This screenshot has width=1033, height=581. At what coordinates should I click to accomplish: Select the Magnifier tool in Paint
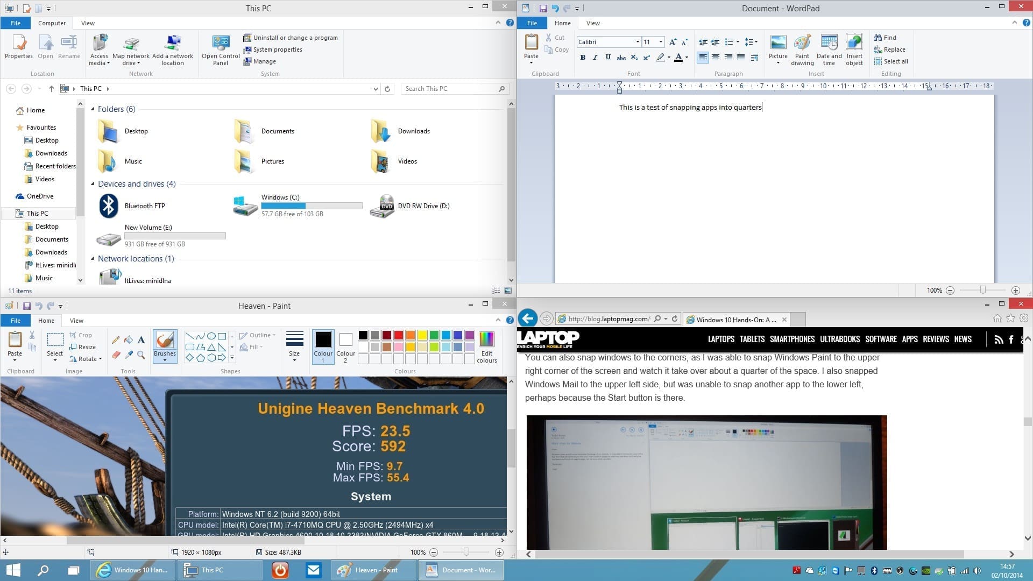coord(141,355)
